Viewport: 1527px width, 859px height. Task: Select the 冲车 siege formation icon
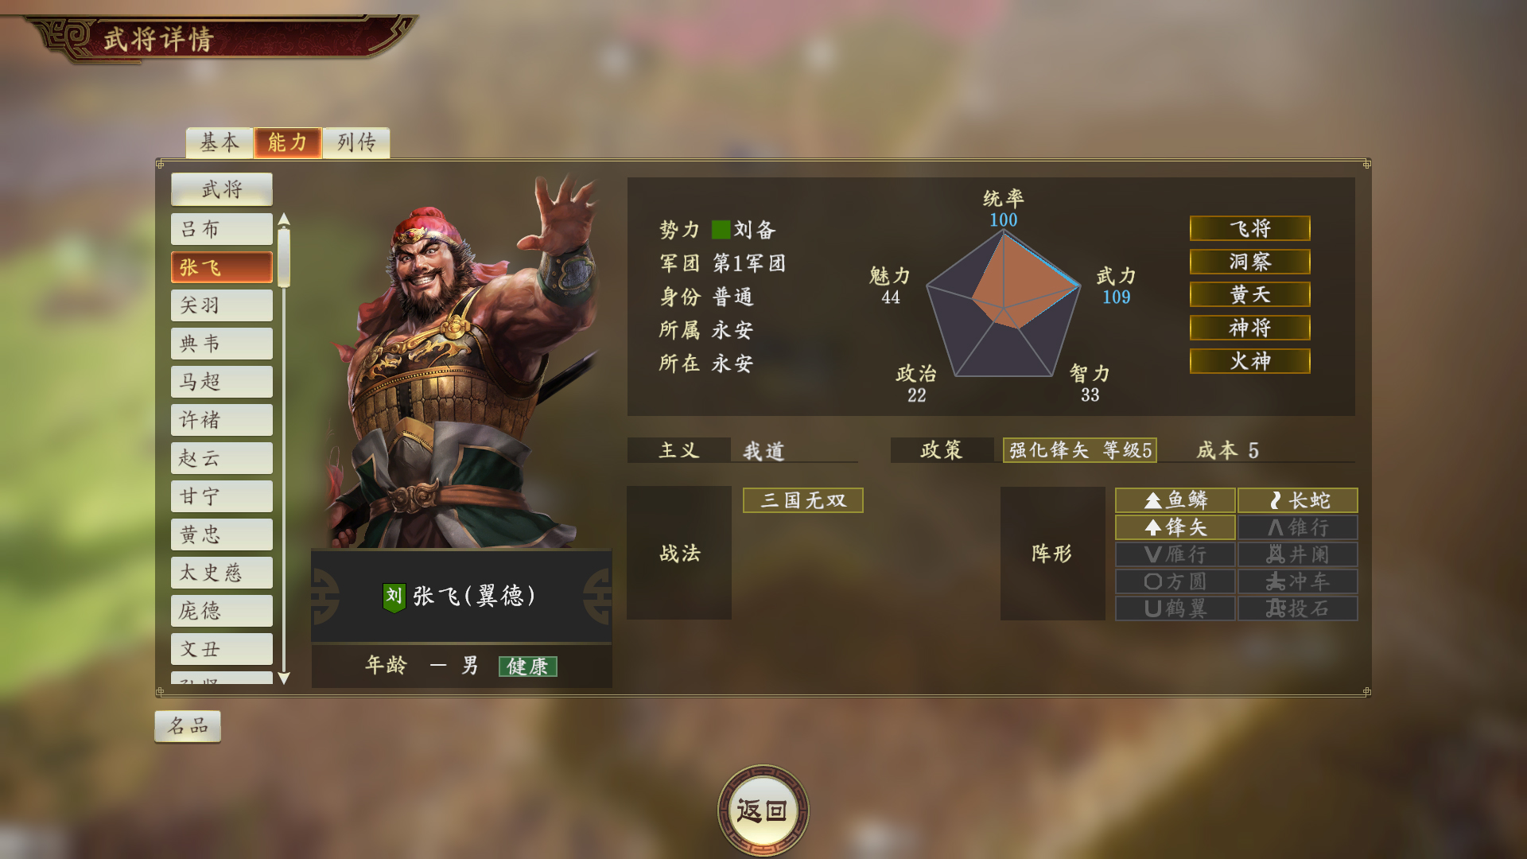click(x=1297, y=581)
